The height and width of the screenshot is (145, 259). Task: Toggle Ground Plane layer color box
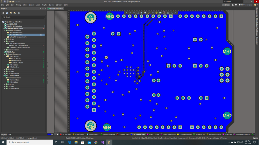[x=101, y=134]
